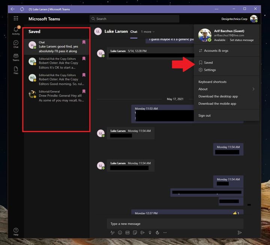Expand the '1 more' tabs dropdown
The image size is (270, 245).
148,32
